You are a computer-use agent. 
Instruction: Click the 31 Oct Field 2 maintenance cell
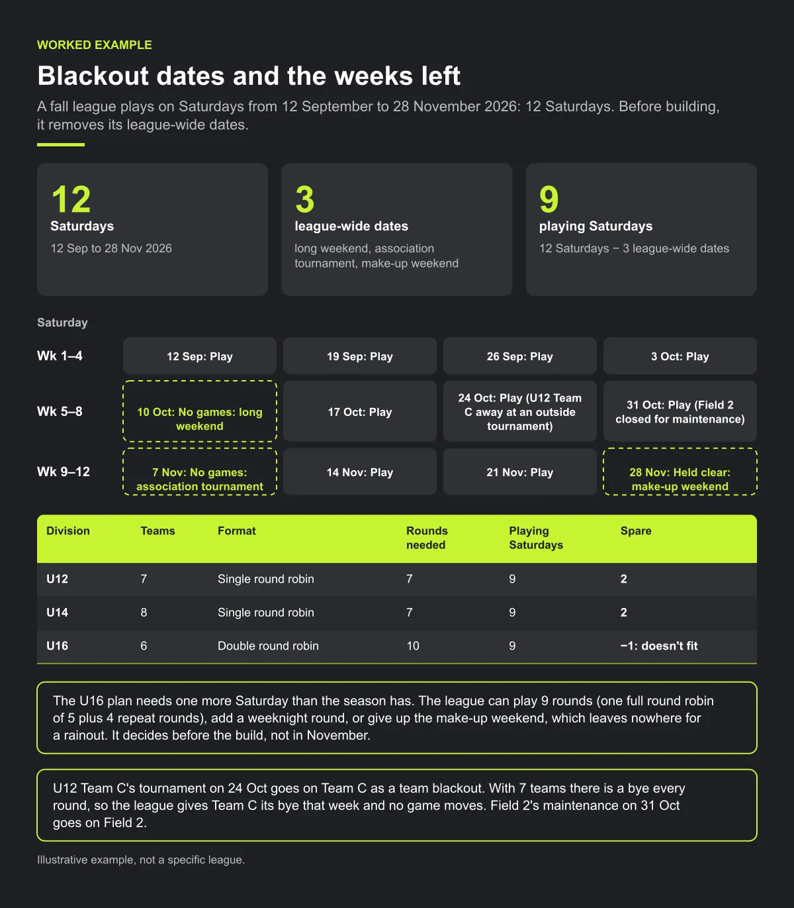pos(680,411)
